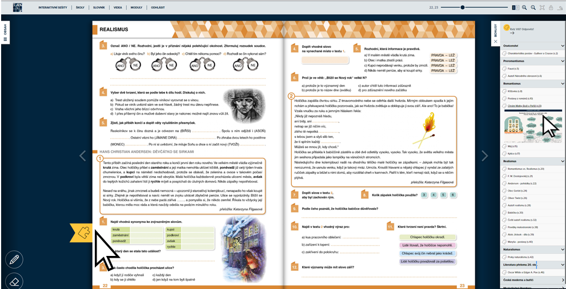Toggle PRAVDA – LEŽ for statement a)
This screenshot has height=289, width=566.
click(x=443, y=55)
